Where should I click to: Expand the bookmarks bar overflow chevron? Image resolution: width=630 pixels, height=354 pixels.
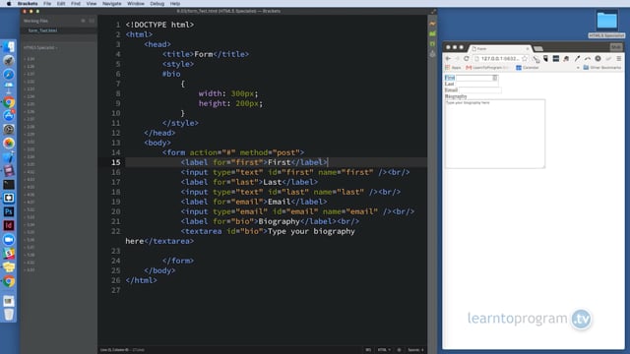tap(578, 68)
